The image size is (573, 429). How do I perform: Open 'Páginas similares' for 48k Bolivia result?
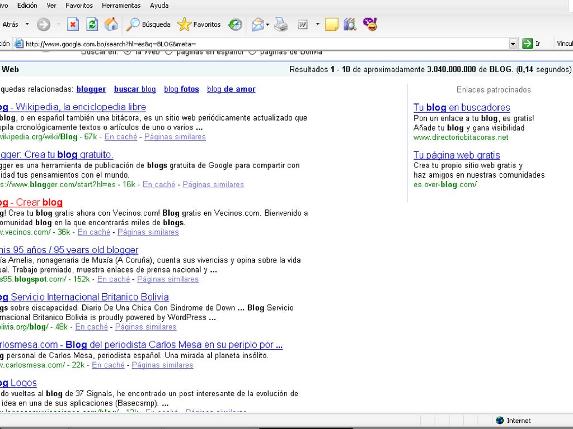pyautogui.click(x=146, y=327)
